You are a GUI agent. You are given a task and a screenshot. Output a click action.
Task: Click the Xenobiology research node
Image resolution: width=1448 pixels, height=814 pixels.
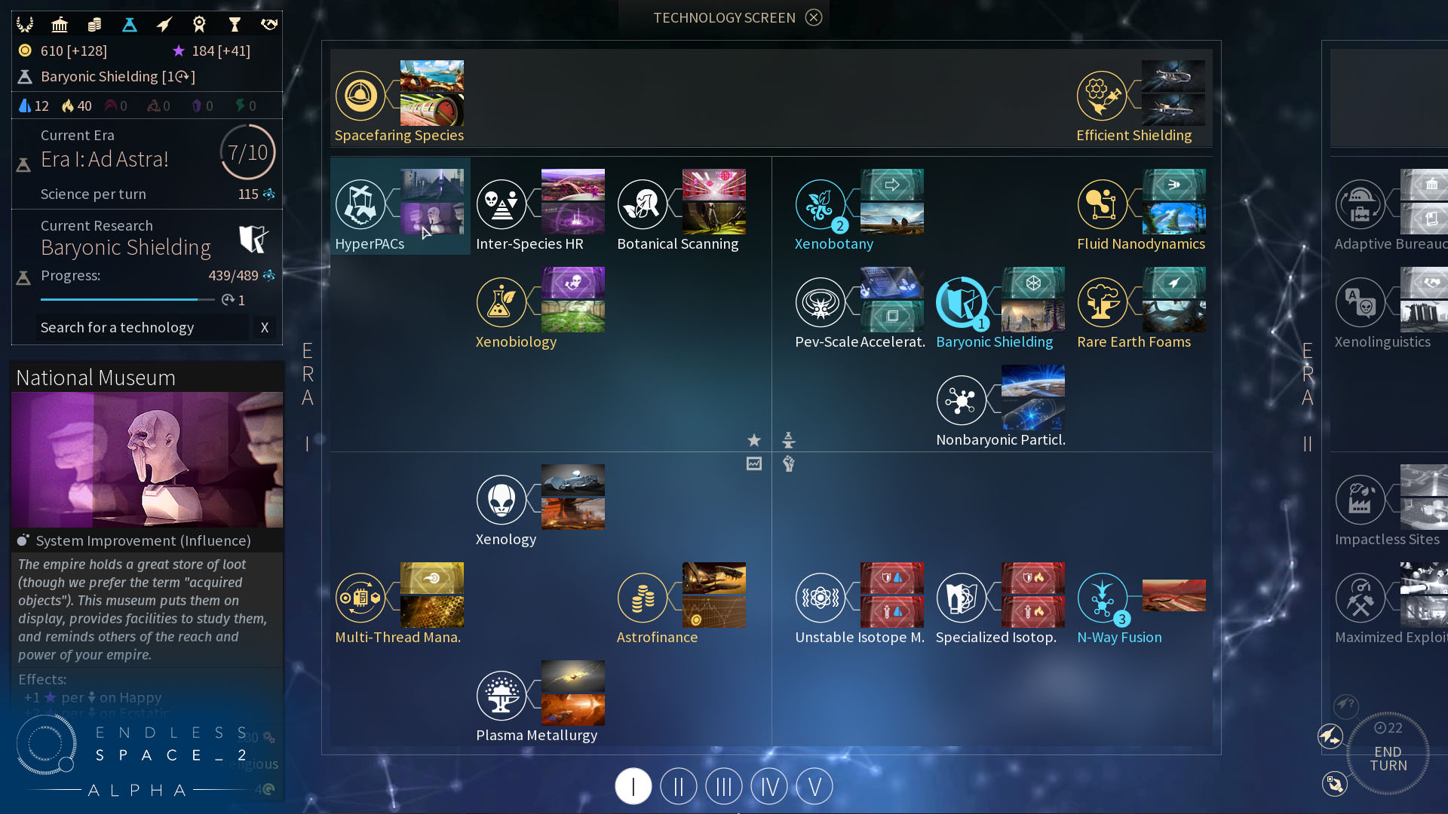click(x=502, y=301)
